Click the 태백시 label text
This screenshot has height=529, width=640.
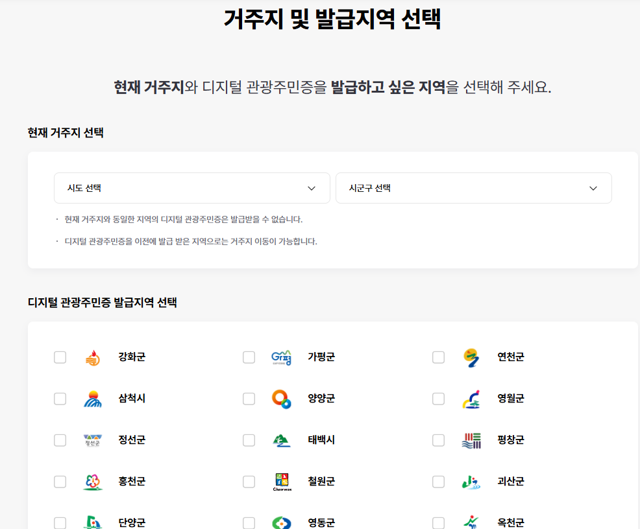tap(321, 440)
